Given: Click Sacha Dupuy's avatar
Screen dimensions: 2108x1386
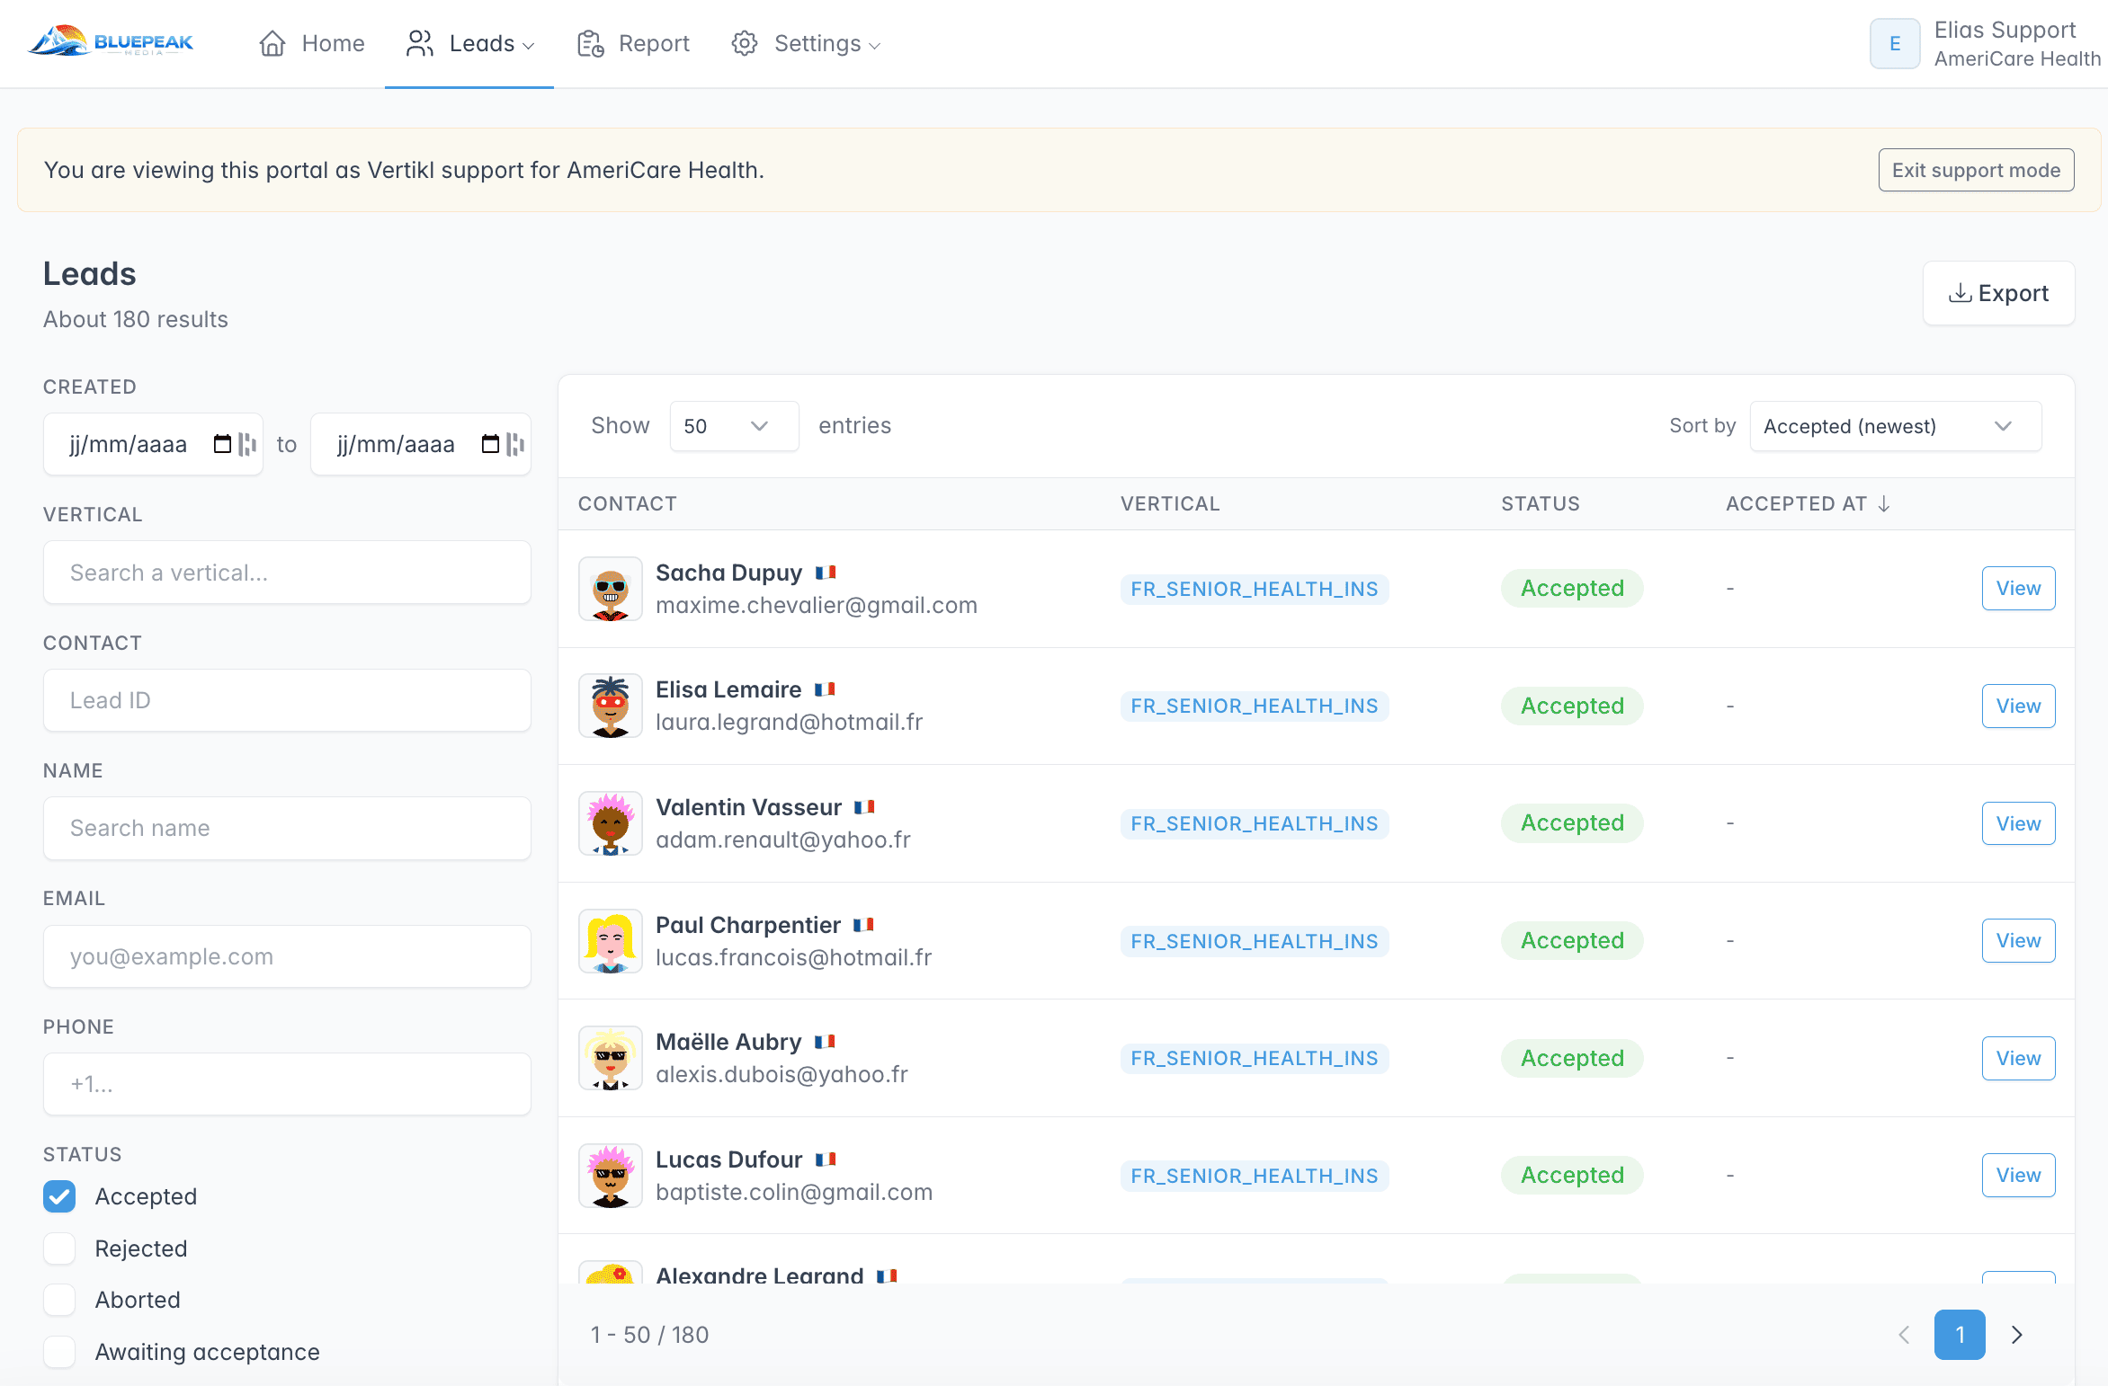Looking at the screenshot, I should (611, 589).
